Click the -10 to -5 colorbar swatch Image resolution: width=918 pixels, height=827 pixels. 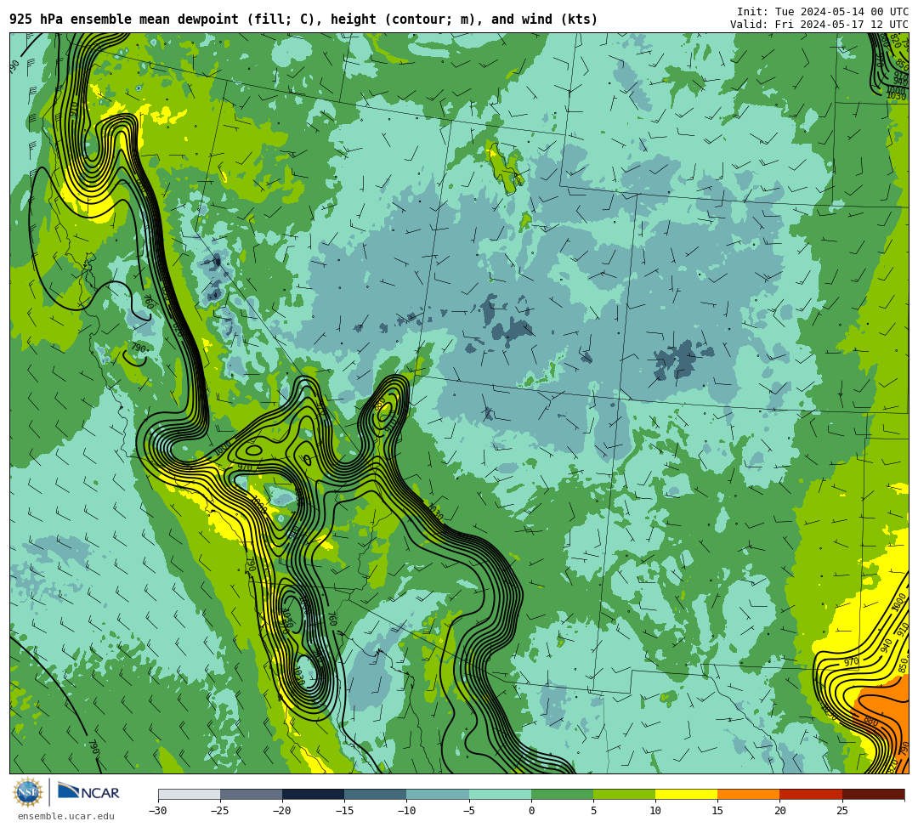click(x=438, y=794)
